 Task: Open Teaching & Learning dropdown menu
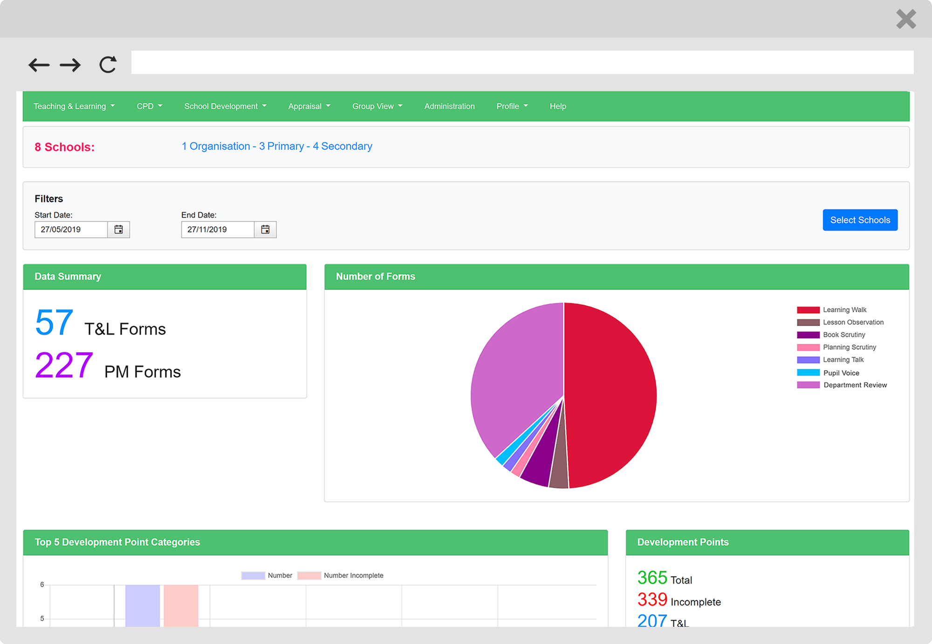tap(74, 106)
